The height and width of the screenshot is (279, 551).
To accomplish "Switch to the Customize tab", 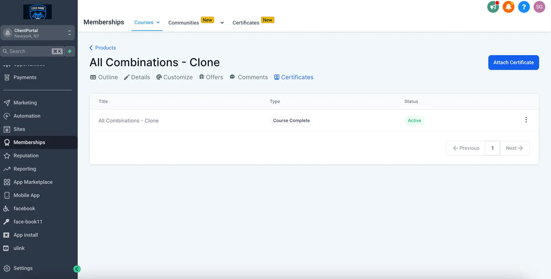I will (174, 77).
